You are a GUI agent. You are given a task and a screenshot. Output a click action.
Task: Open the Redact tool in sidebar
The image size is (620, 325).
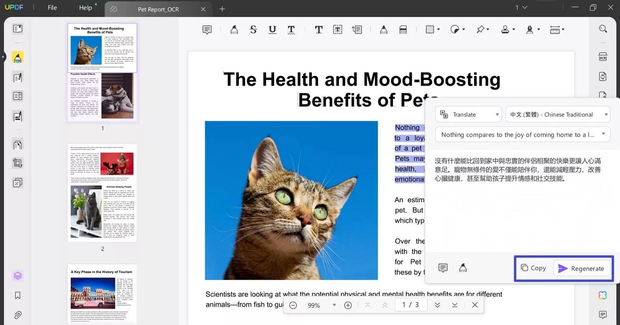pyautogui.click(x=18, y=117)
